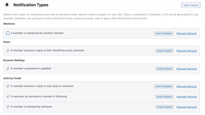Click the description paragraph starting 'Select which types'
The width and height of the screenshot is (205, 115).
pos(101,16)
